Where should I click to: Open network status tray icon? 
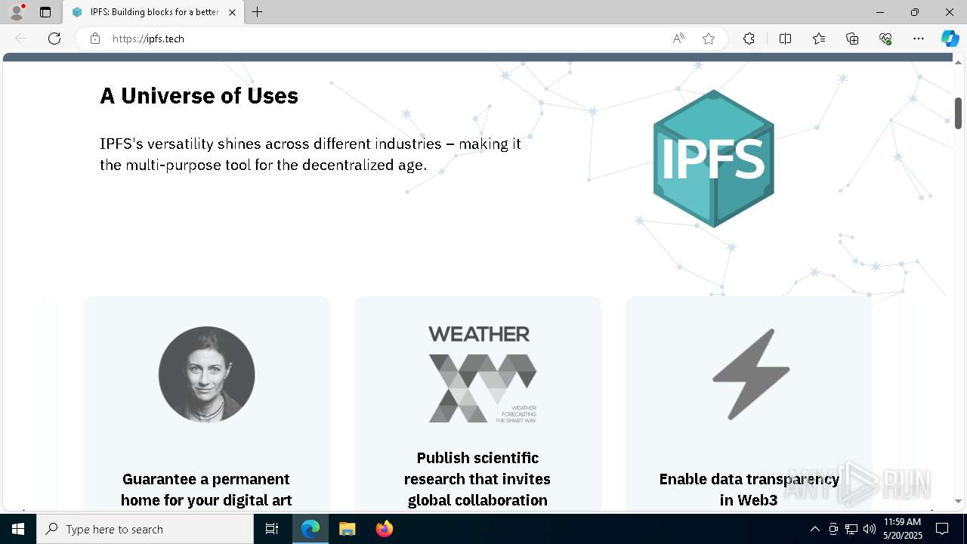851,529
